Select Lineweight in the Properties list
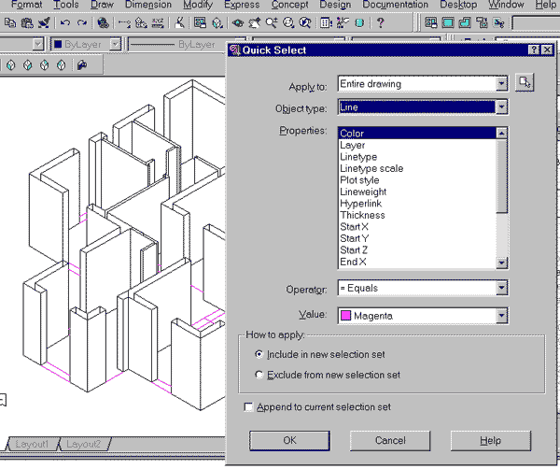560x469 pixels. coord(363,192)
